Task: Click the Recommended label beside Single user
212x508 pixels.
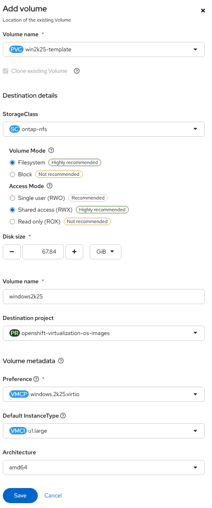Action: point(88,198)
